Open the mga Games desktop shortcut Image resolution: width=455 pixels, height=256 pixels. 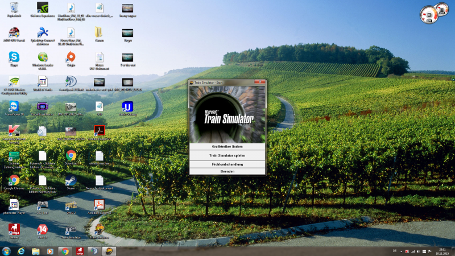[x=14, y=232]
